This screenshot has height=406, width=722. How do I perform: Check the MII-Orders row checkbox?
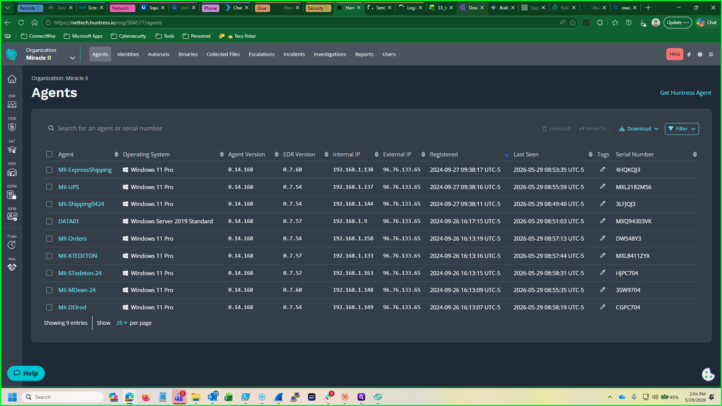click(49, 239)
